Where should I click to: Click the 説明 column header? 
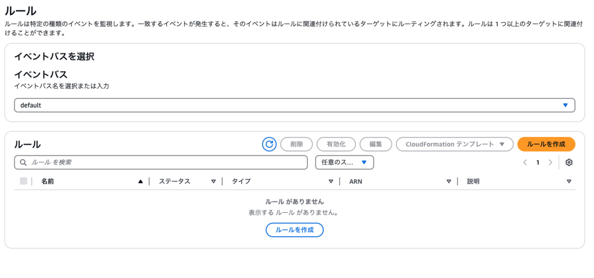pos(473,182)
